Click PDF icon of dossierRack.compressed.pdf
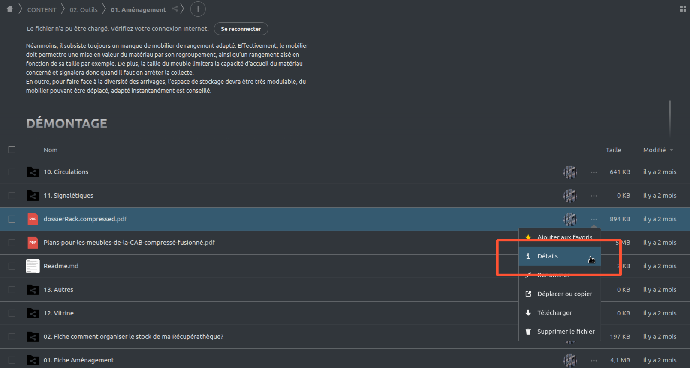The height and width of the screenshot is (368, 690). coord(33,219)
